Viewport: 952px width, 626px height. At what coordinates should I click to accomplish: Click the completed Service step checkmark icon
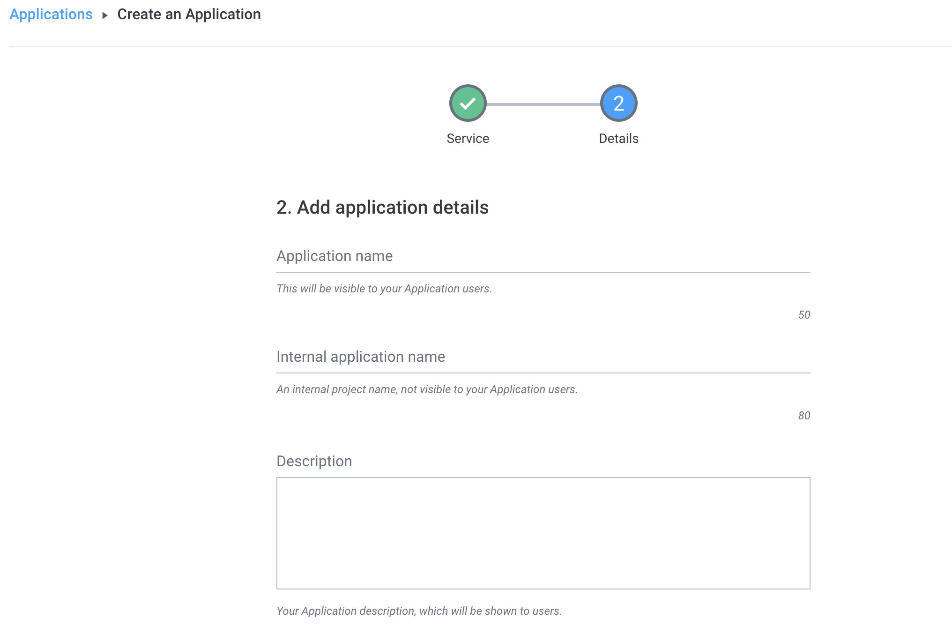468,103
